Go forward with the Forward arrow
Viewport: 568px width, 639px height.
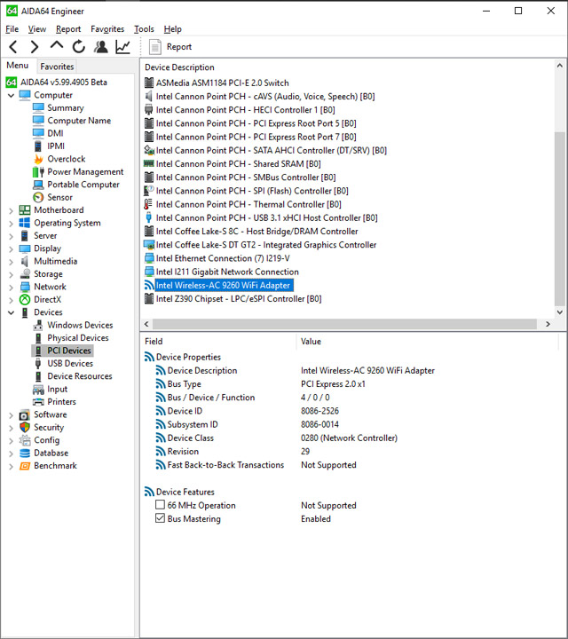tap(35, 47)
